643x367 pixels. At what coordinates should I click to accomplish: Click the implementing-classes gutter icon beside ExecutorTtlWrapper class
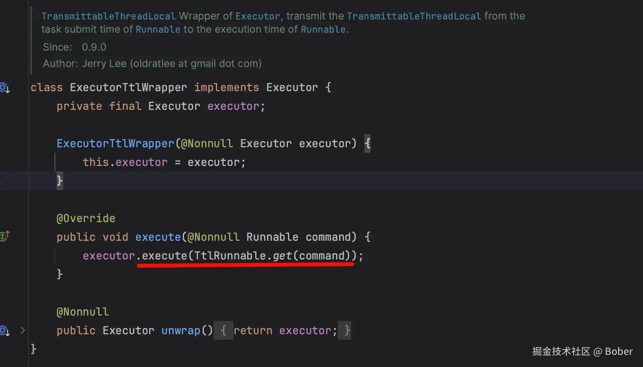(5, 88)
